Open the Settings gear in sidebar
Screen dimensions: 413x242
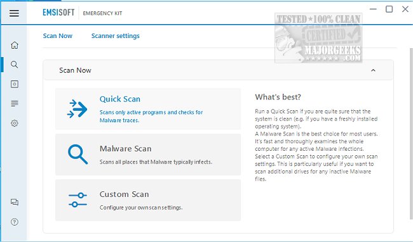coord(15,123)
